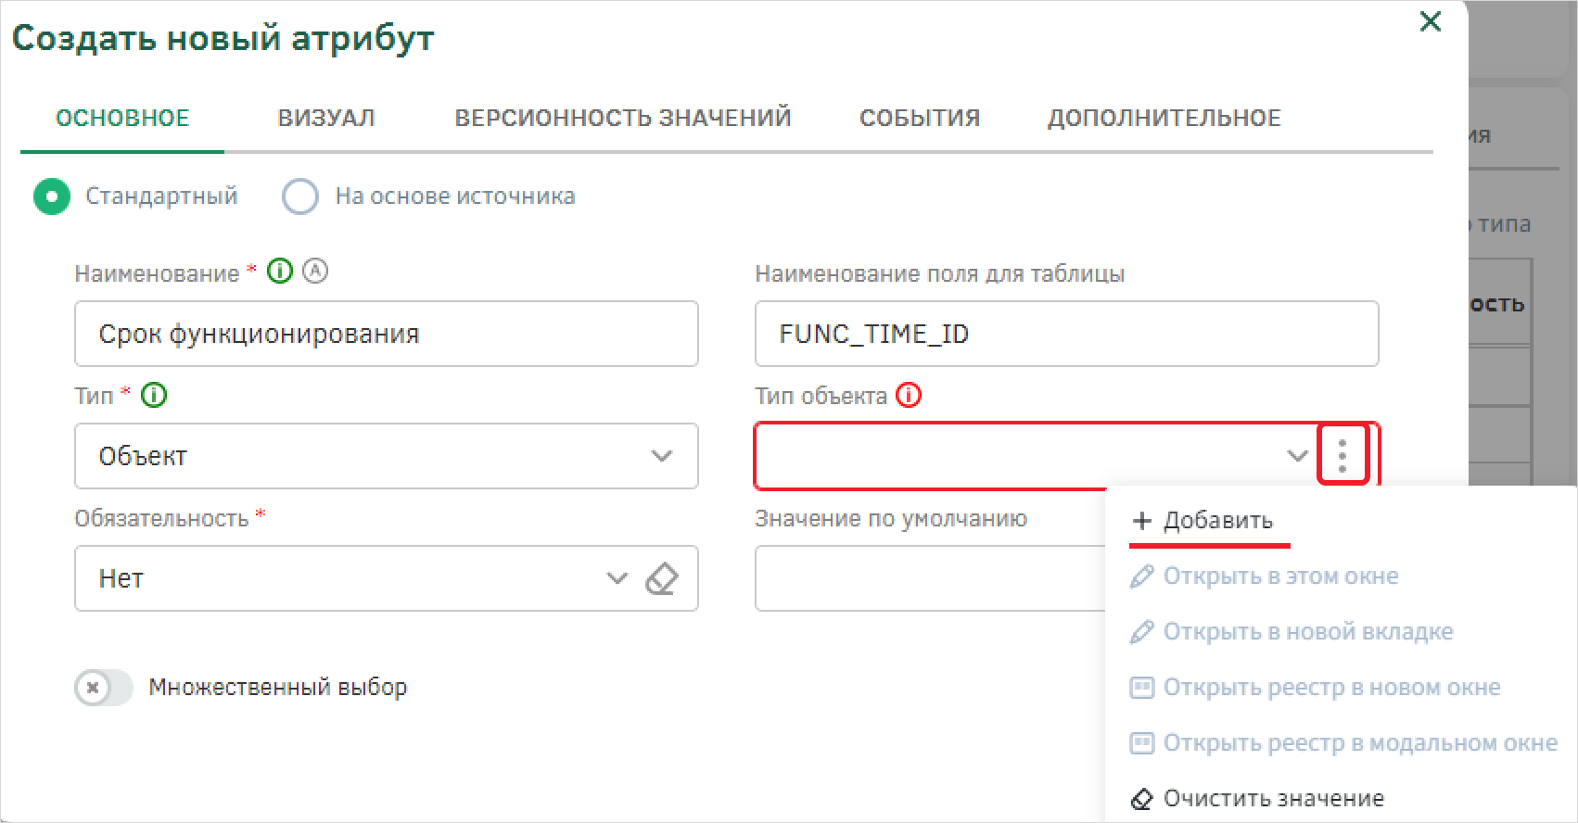Click eraser icon beside Очистить значение
Screen dimensions: 1578x823
tap(1141, 799)
